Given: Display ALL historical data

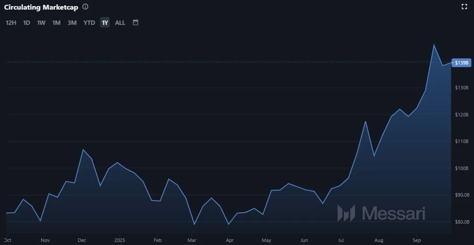Looking at the screenshot, I should 120,23.
